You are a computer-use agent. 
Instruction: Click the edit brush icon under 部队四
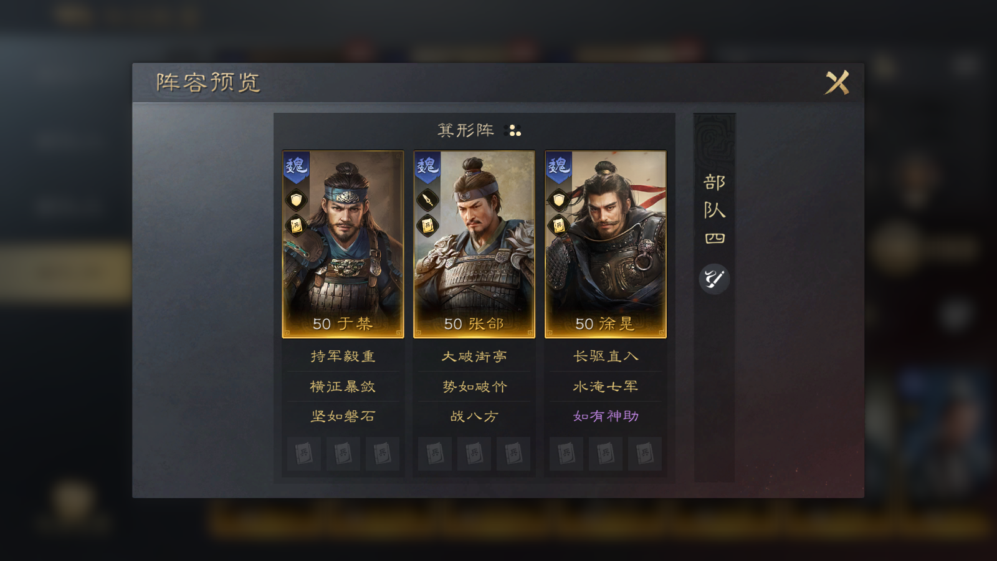pos(714,279)
